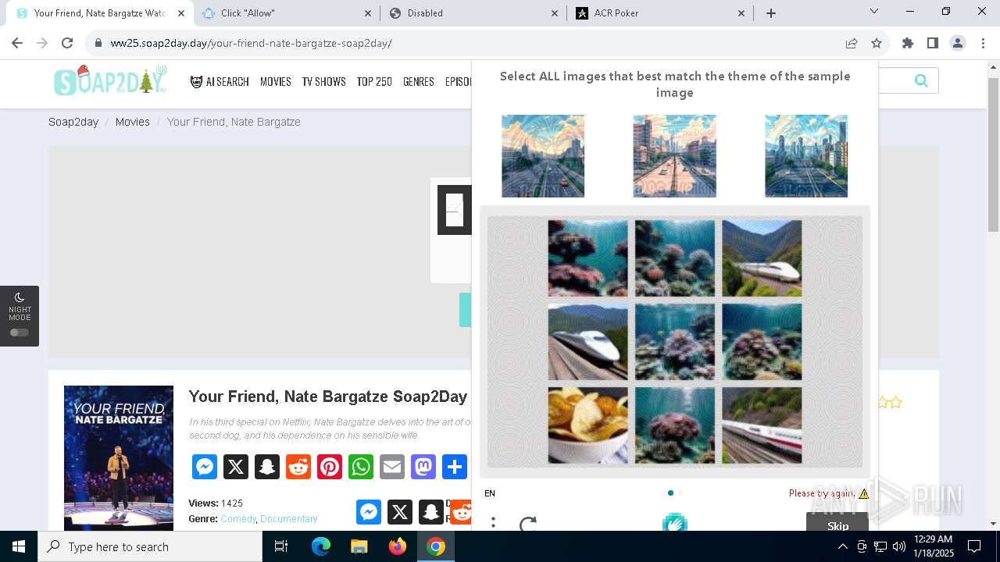Open the Chrome profile avatar
The image size is (1000, 562).
coord(958,43)
